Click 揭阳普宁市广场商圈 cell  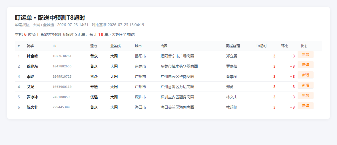coord(177,56)
